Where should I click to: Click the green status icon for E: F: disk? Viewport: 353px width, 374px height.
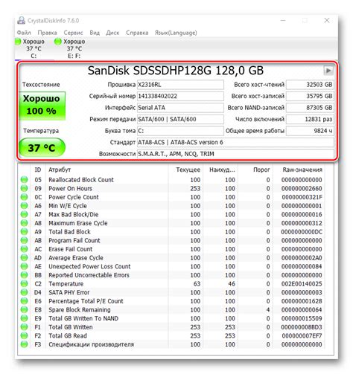57,42
